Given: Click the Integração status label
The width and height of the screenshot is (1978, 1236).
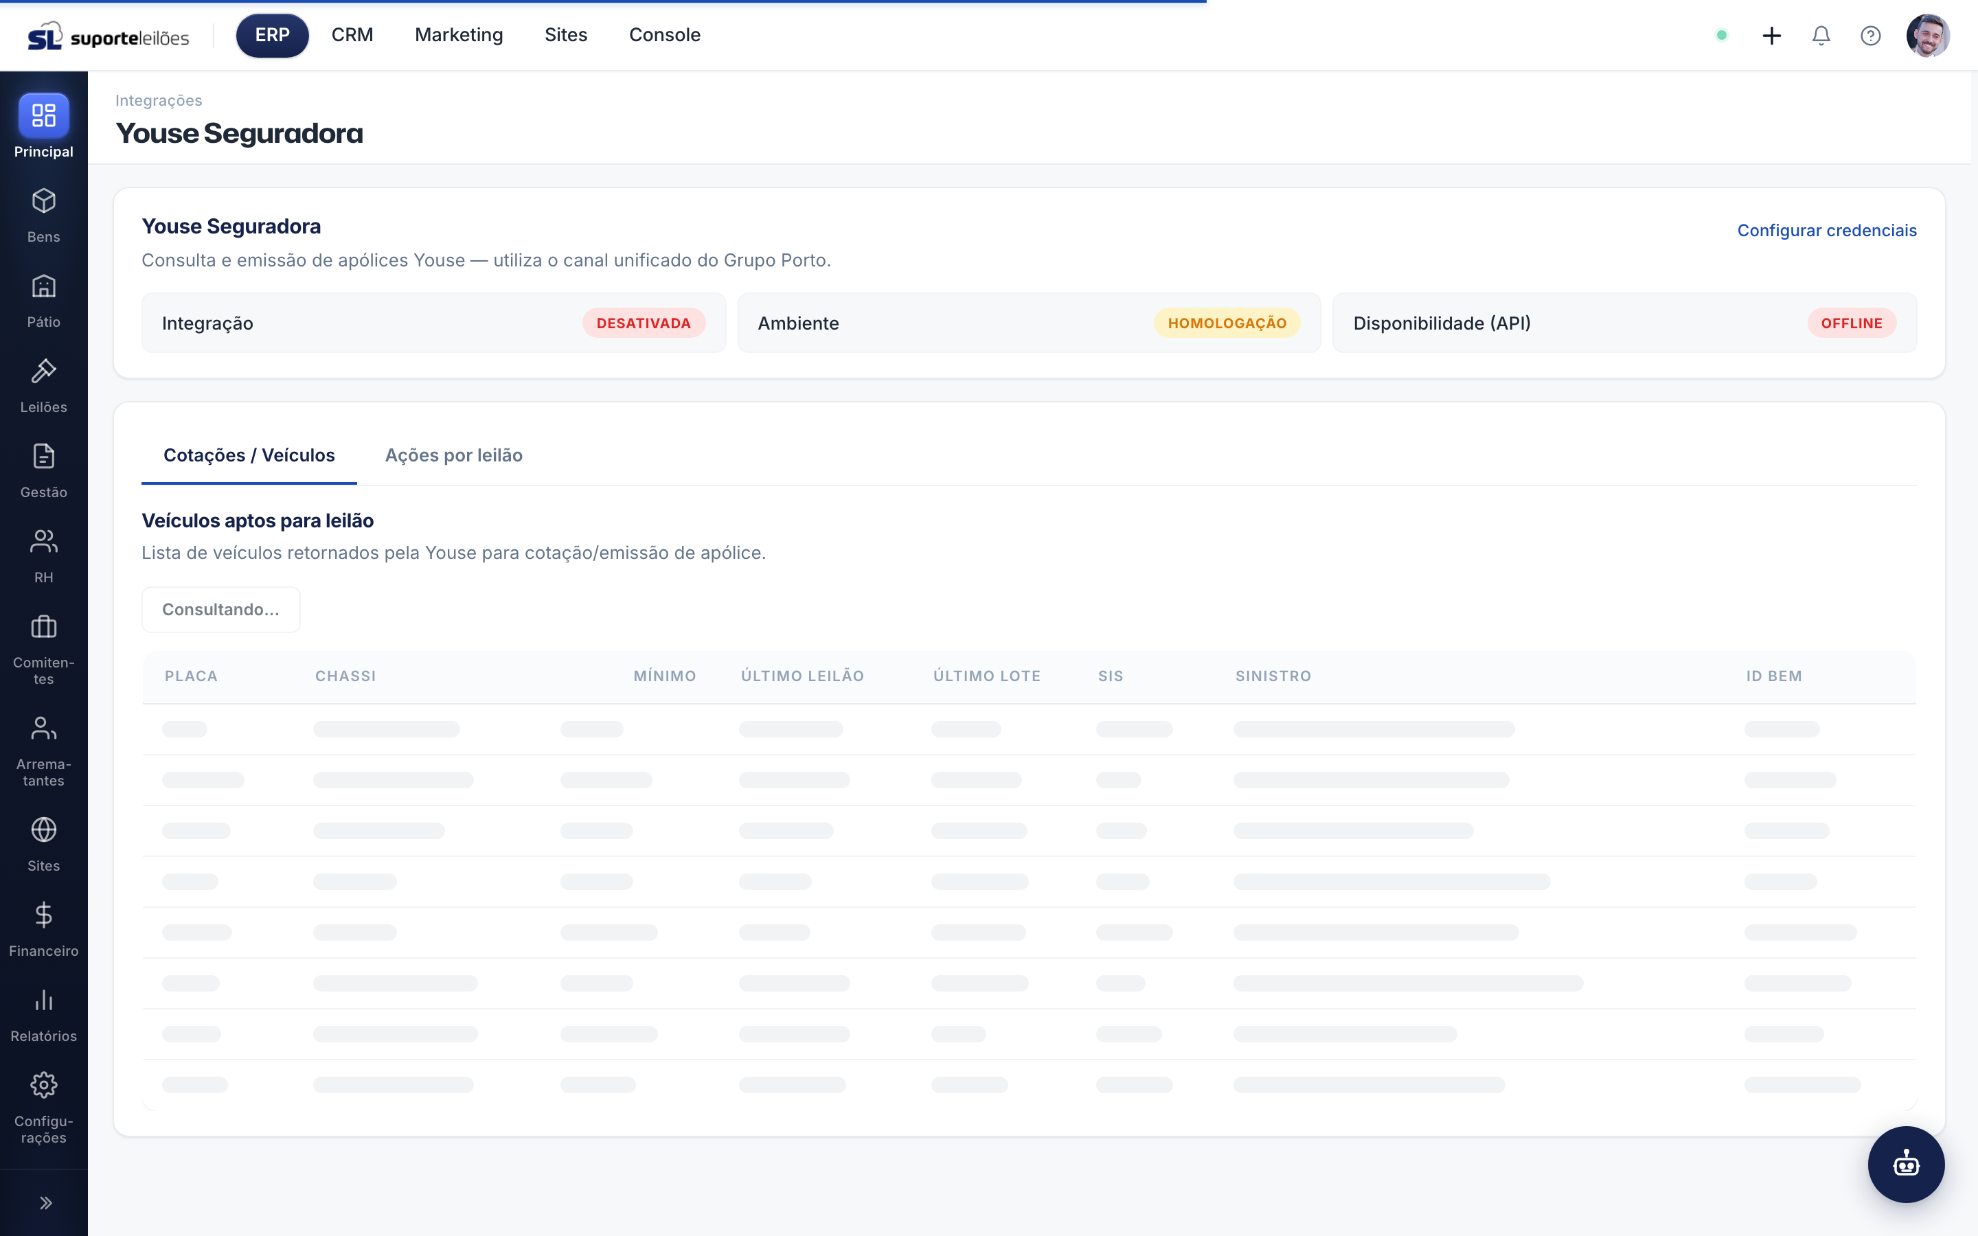Looking at the screenshot, I should pos(207,323).
